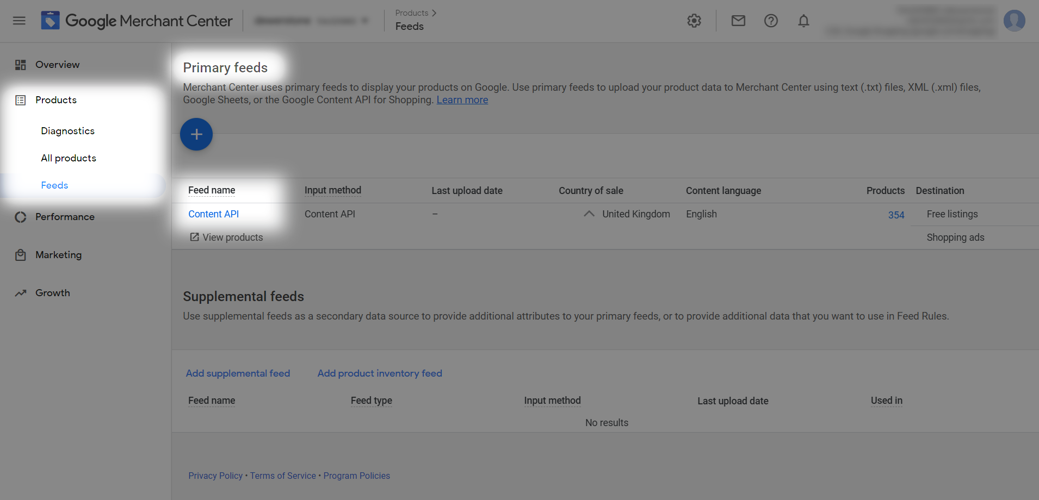Viewport: 1039px width, 500px height.
Task: Click the Products breadcrumb text
Action: click(412, 13)
